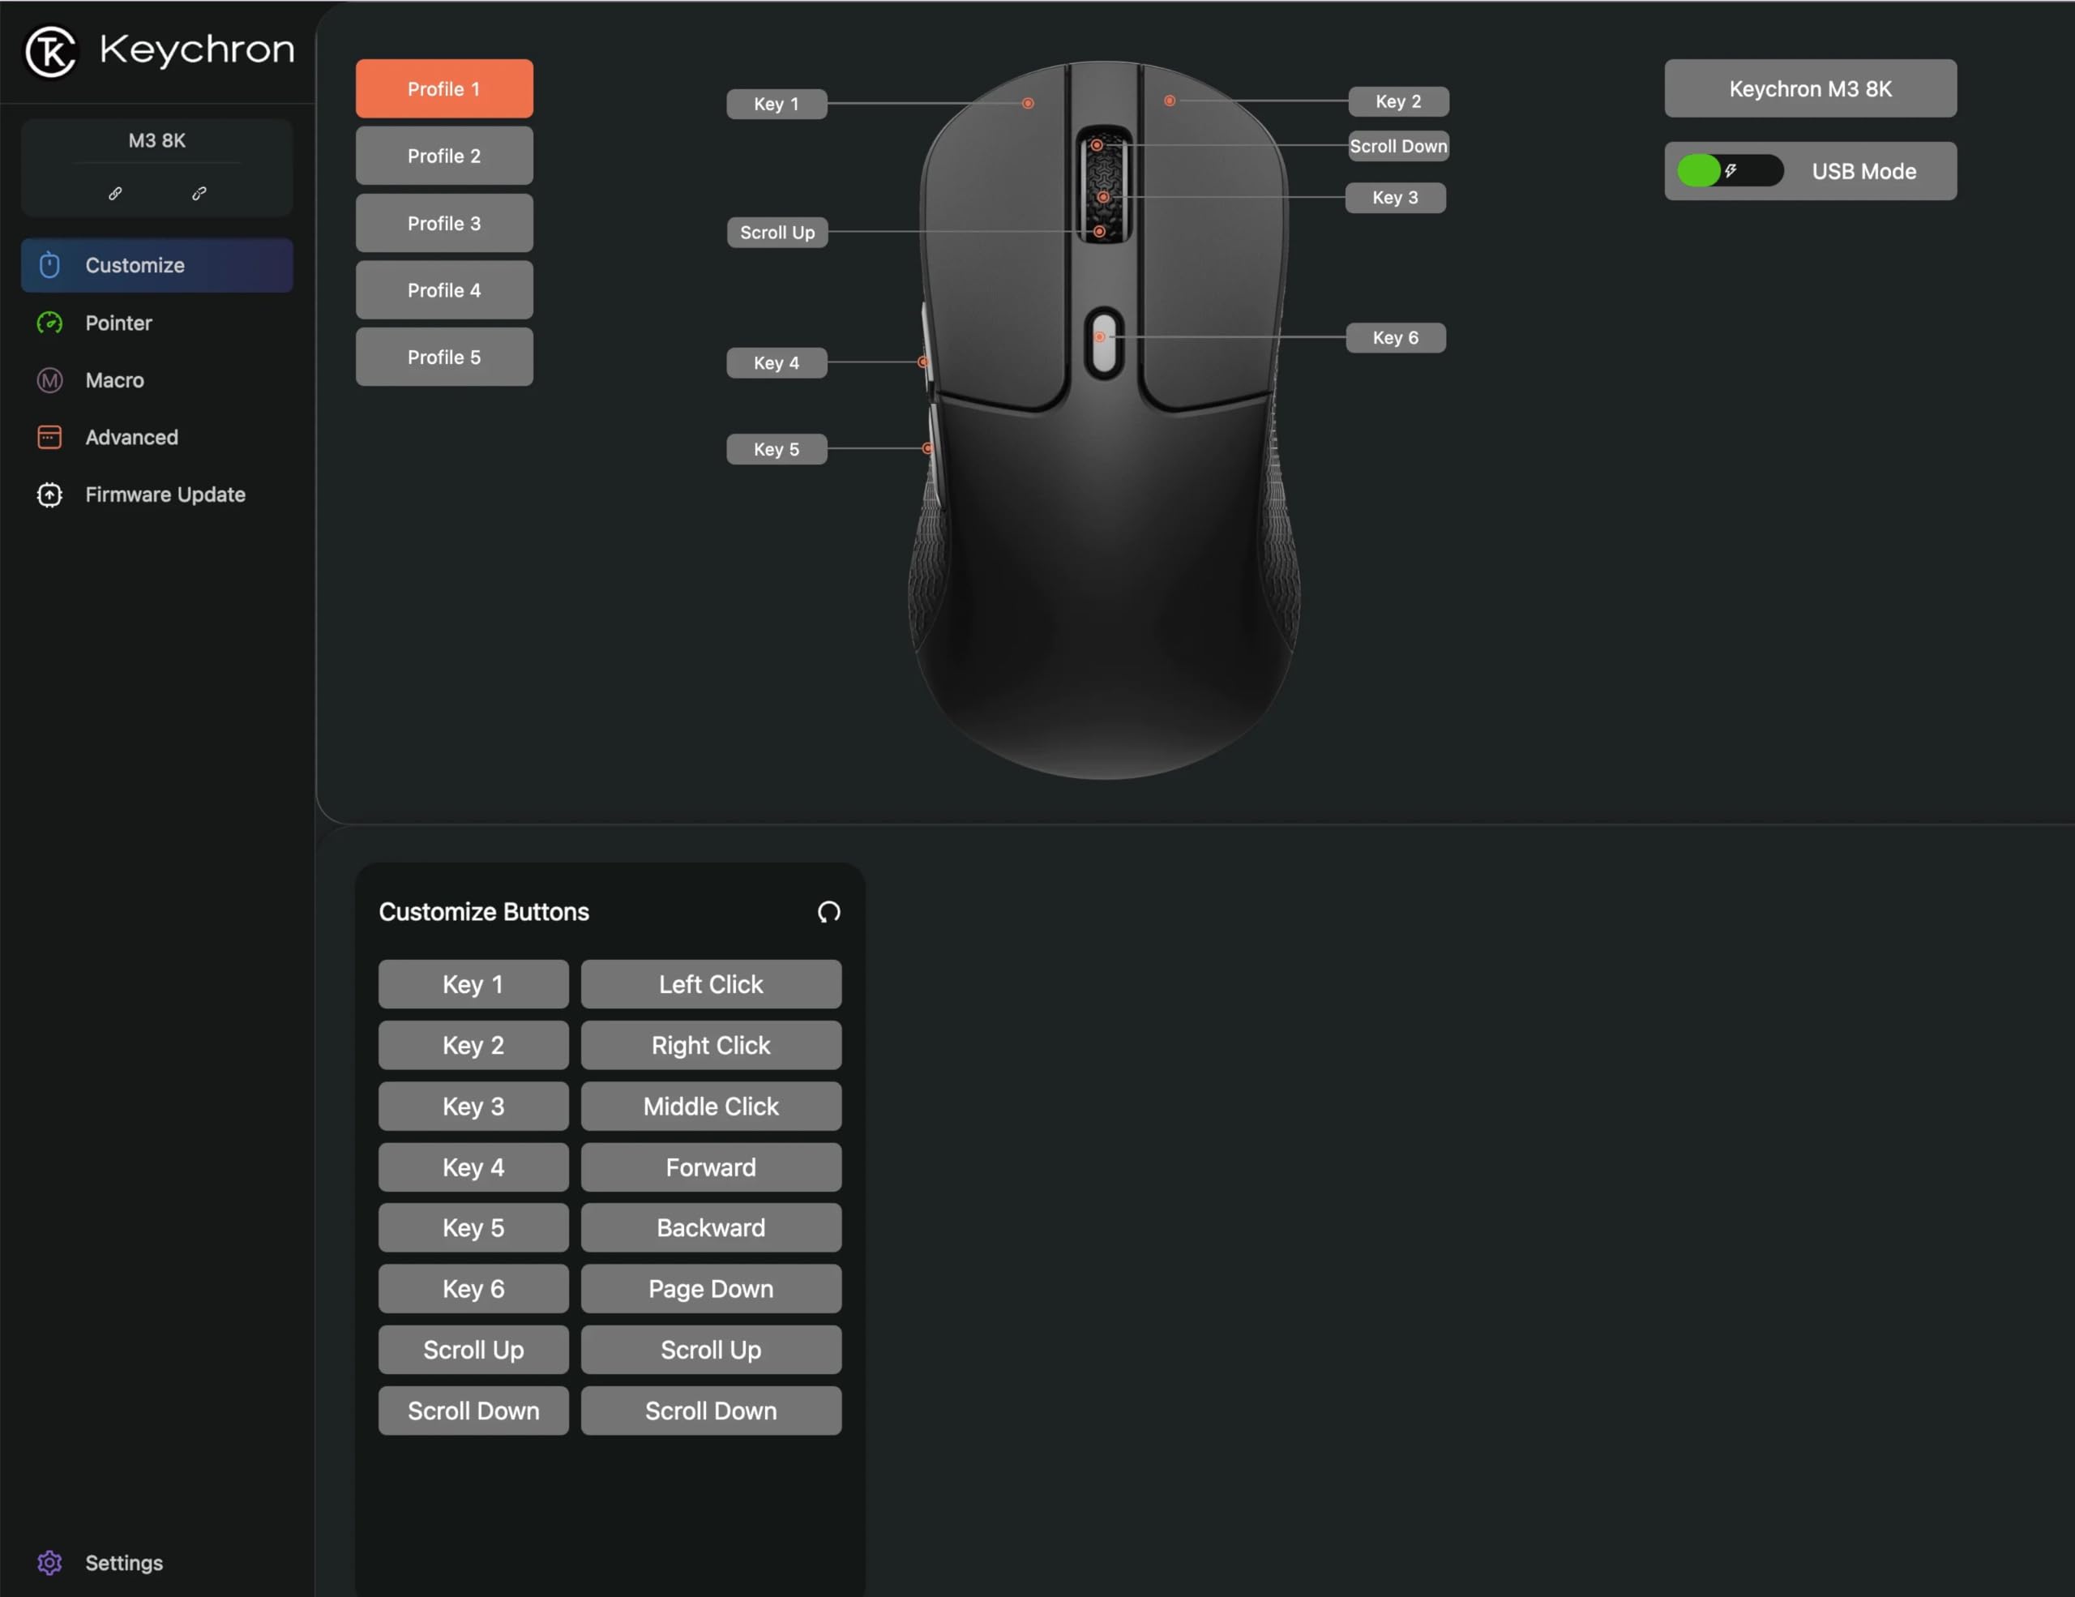2075x1597 pixels.
Task: Click the Macro M icon
Action: pyautogui.click(x=49, y=380)
